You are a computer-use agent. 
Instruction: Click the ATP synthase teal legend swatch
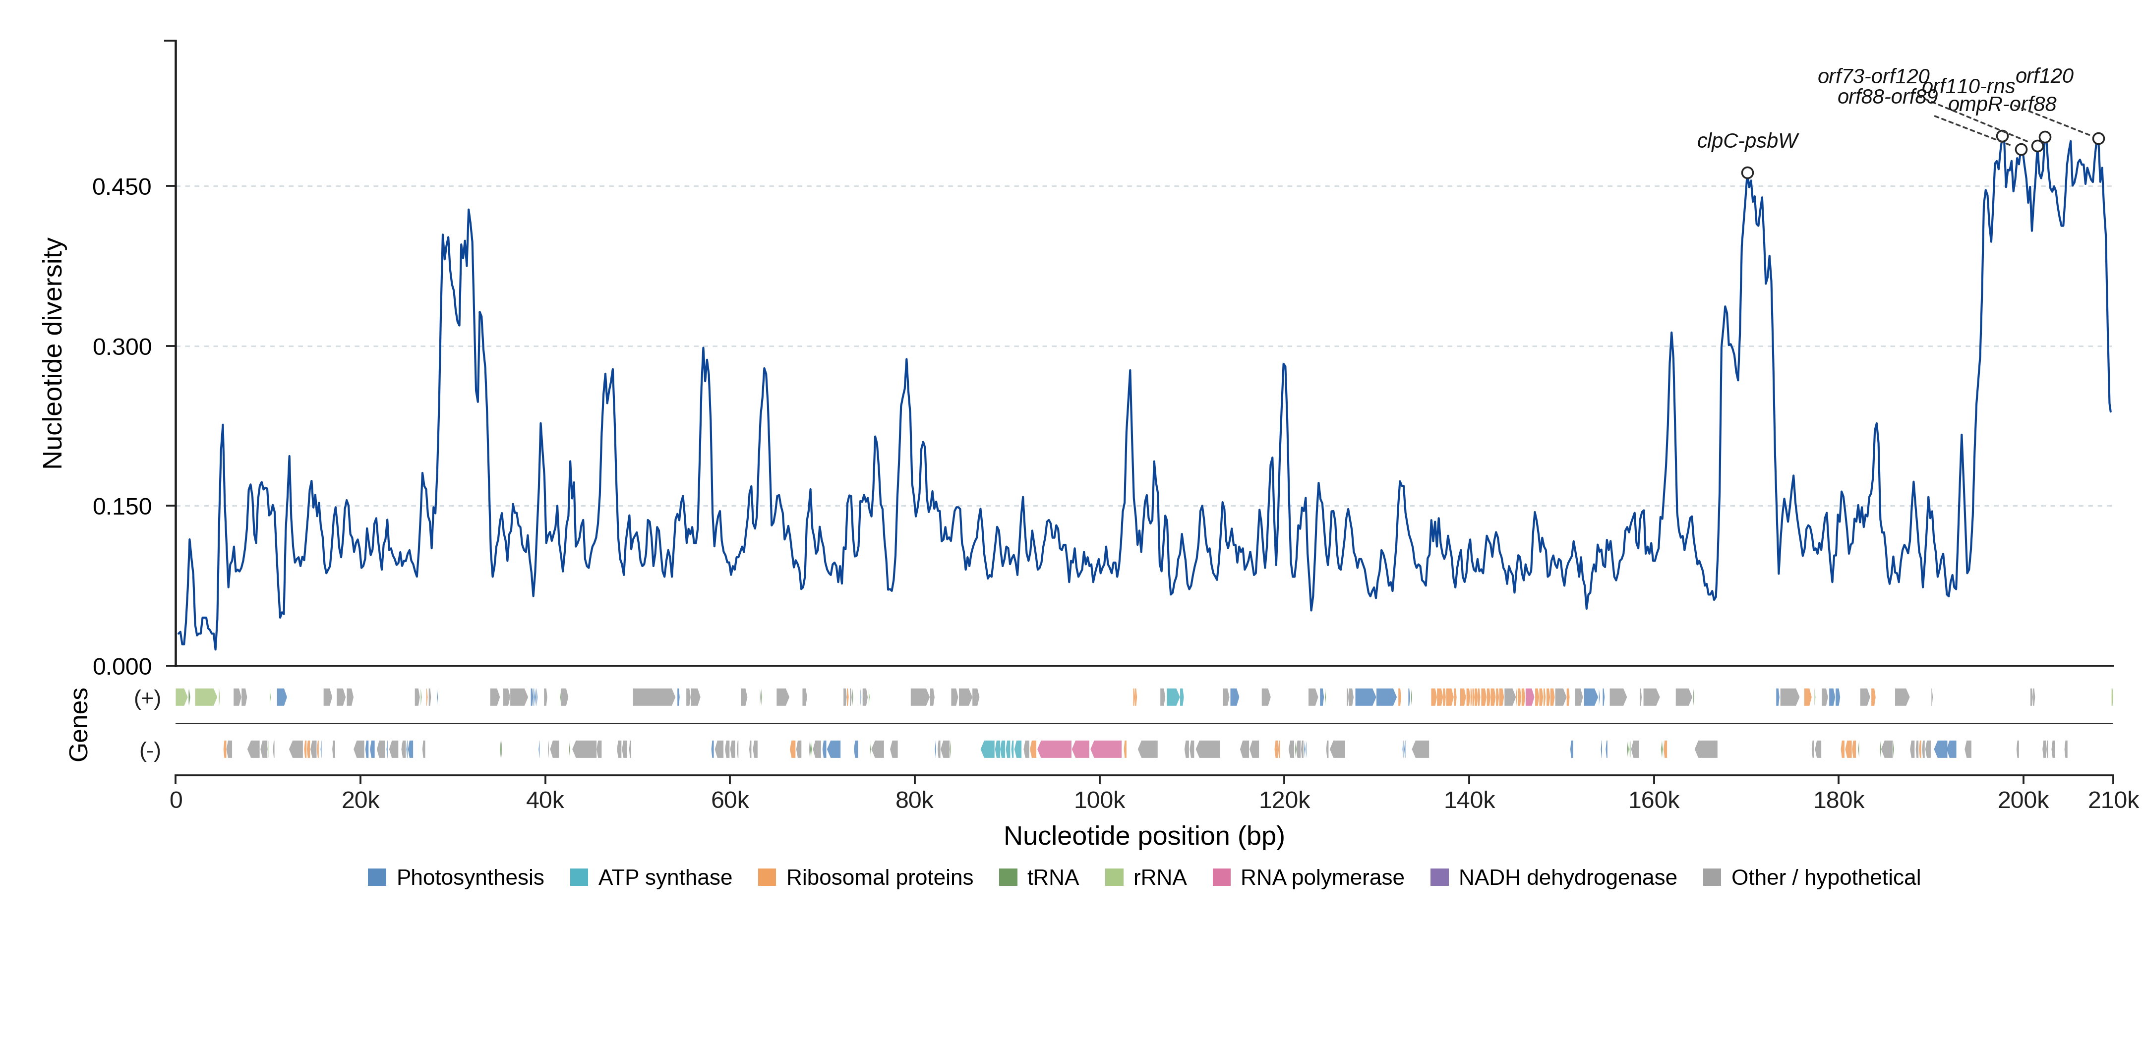coord(579,877)
